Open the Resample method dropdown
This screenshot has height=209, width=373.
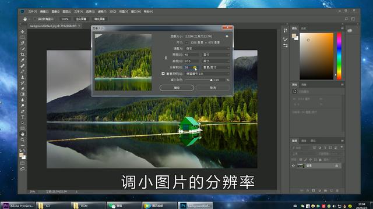point(207,74)
